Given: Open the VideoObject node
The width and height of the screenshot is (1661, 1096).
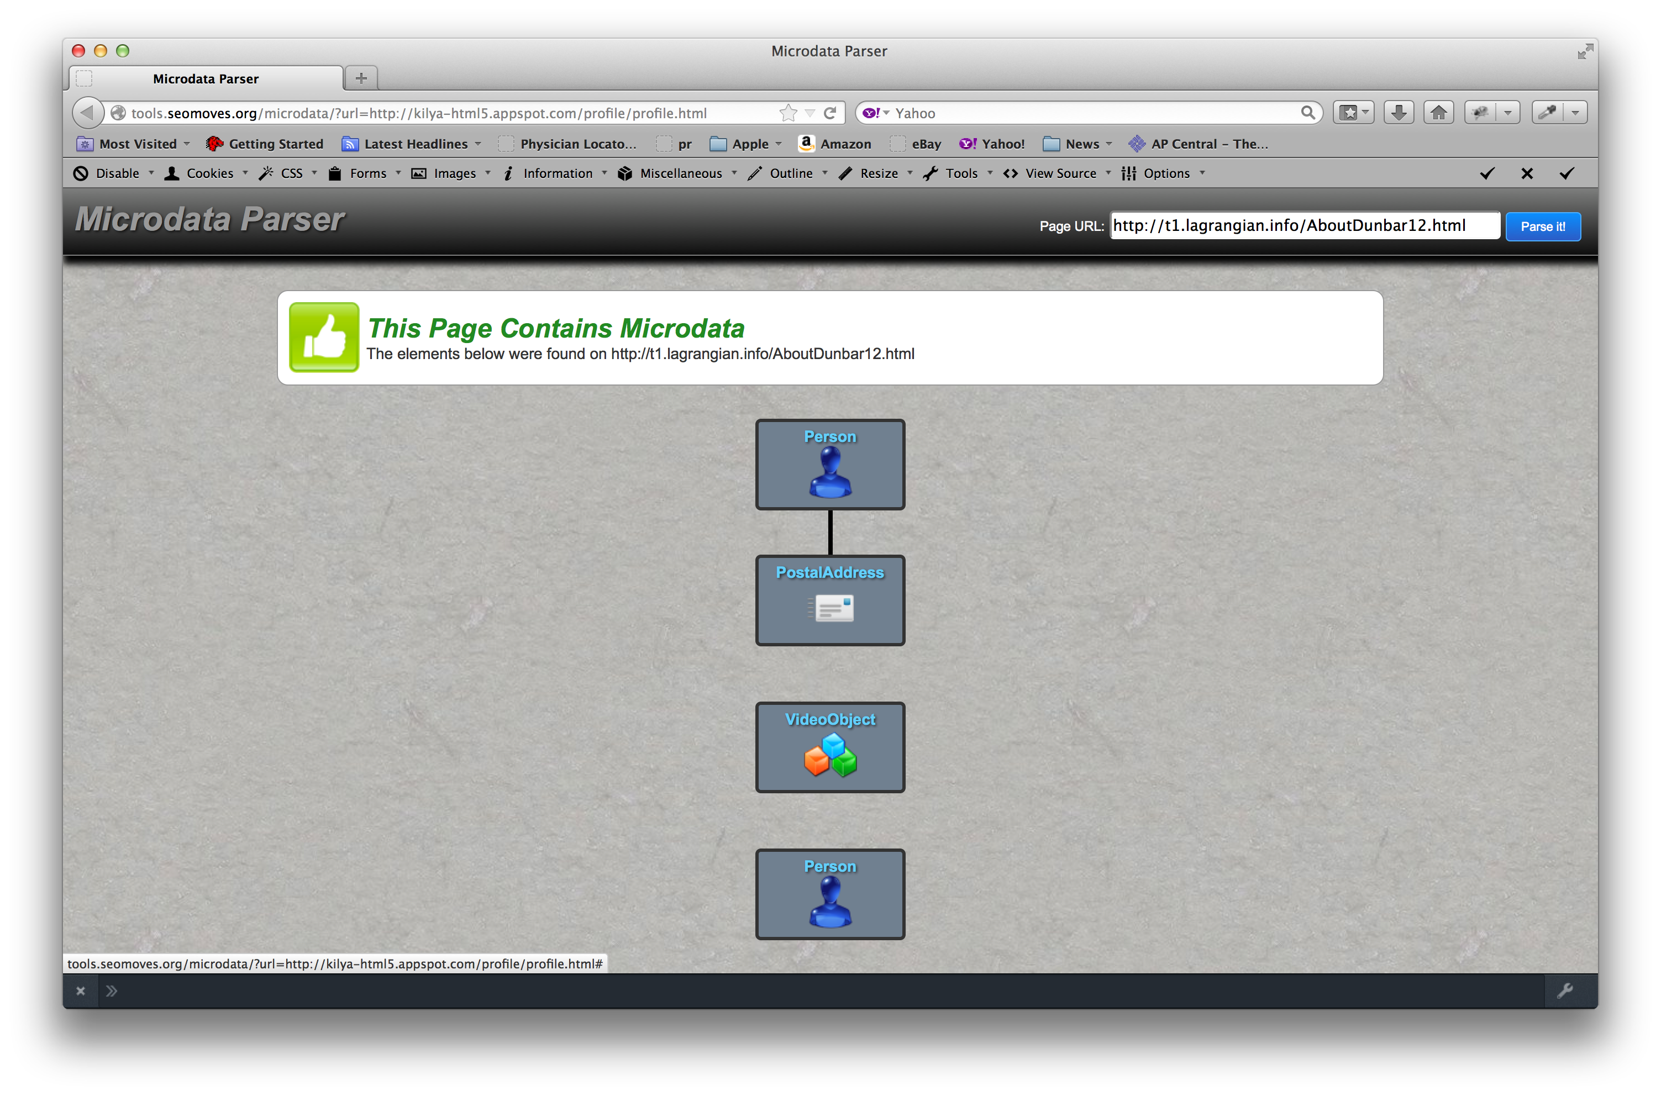Looking at the screenshot, I should pyautogui.click(x=830, y=746).
